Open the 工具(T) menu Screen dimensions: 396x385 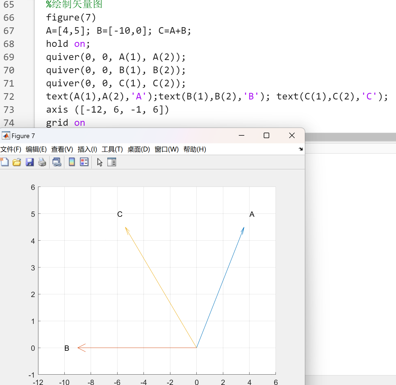tap(112, 149)
